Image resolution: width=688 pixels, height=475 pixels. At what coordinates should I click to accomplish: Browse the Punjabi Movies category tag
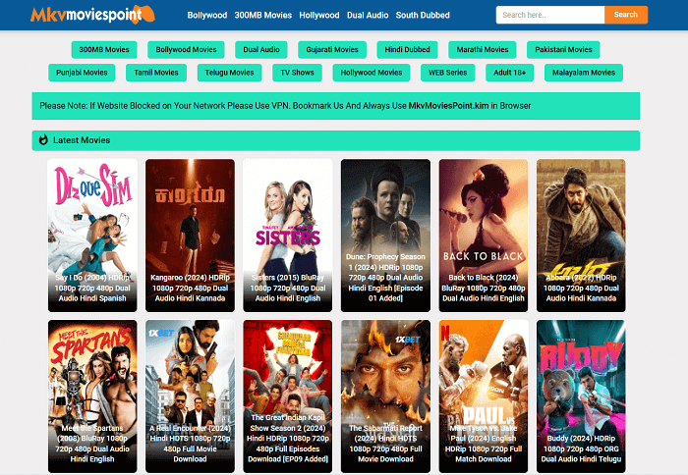tap(82, 73)
